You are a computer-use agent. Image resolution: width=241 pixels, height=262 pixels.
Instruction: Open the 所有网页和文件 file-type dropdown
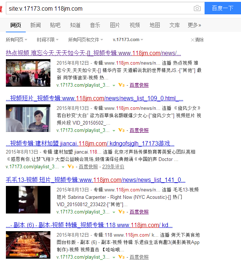tap(85, 40)
